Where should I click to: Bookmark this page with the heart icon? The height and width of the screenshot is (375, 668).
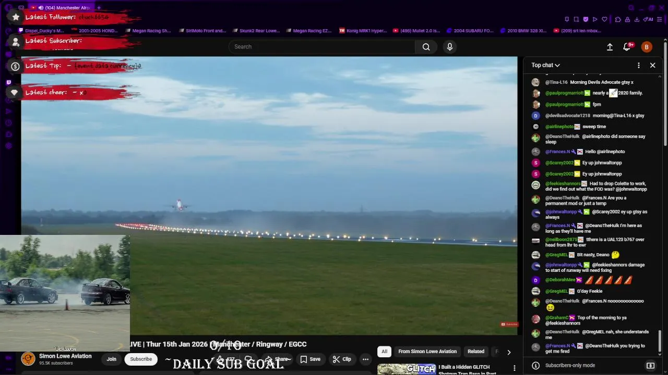pyautogui.click(x=604, y=19)
